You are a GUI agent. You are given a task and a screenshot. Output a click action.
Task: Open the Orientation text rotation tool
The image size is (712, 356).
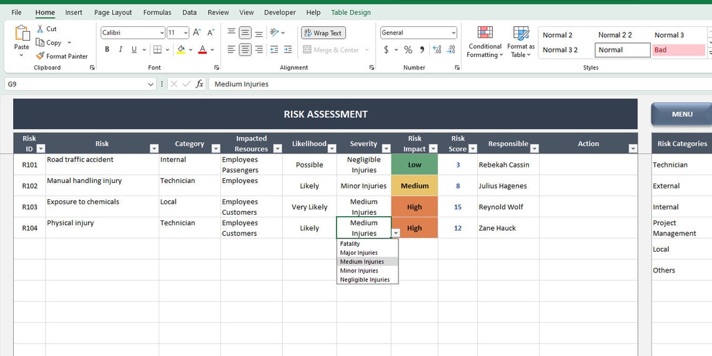[x=274, y=32]
